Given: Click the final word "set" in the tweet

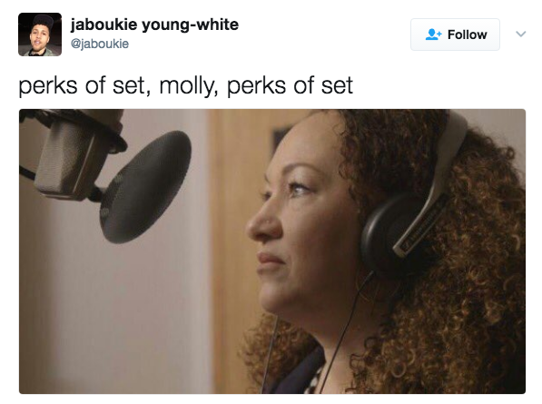Looking at the screenshot, I should [x=337, y=85].
